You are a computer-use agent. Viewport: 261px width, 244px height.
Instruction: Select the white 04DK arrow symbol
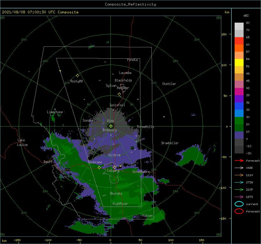click(x=239, y=168)
